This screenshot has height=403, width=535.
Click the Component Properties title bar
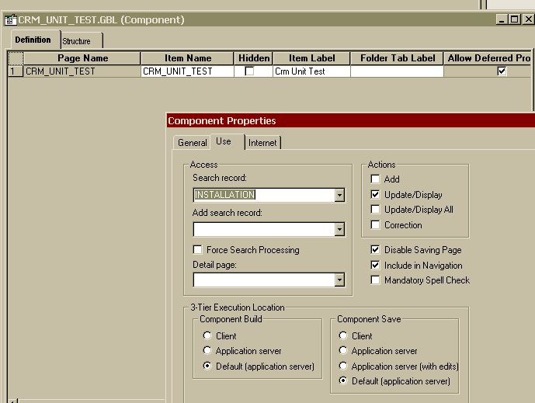(351, 121)
